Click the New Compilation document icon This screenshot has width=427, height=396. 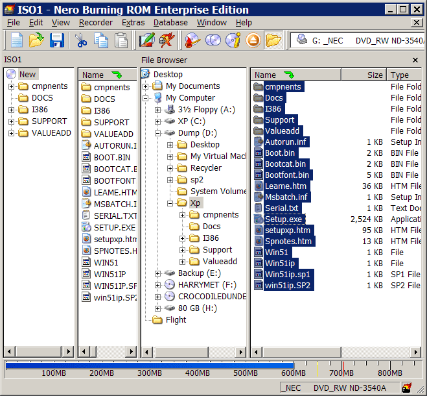(x=17, y=40)
